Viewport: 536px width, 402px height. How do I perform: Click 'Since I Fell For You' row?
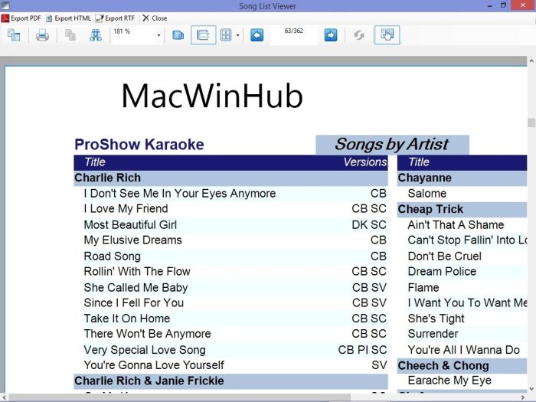click(230, 303)
